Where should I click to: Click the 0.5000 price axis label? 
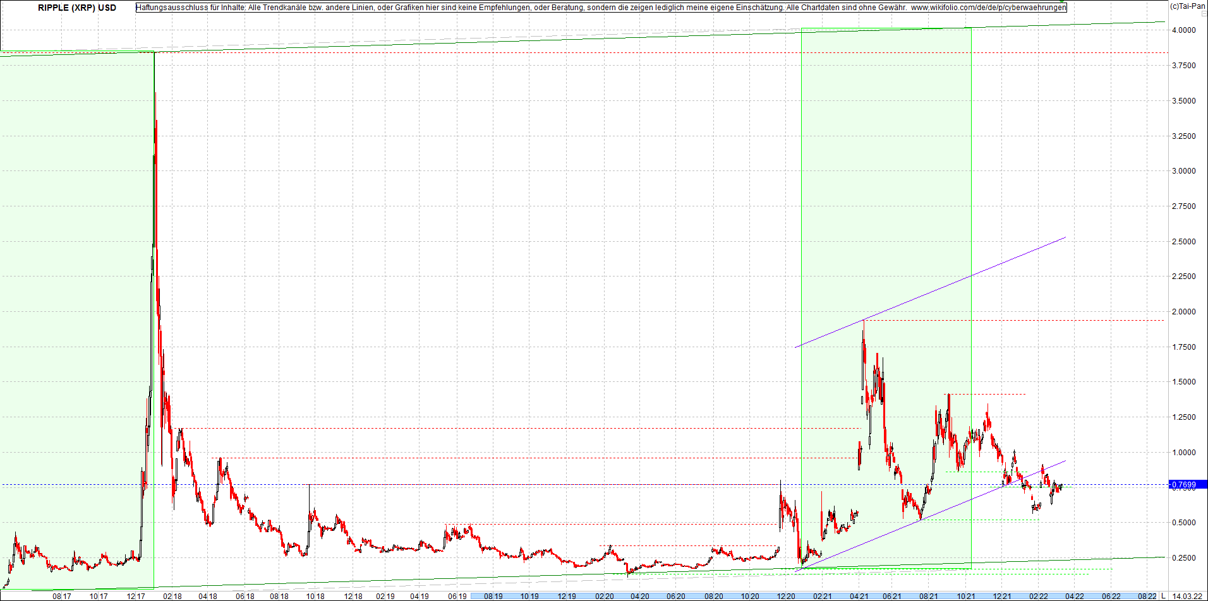1183,523
